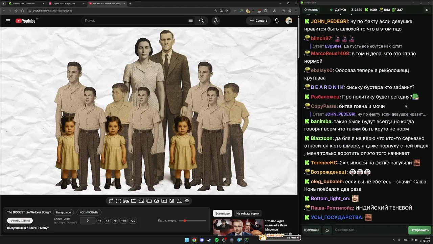
Task: Take a screenshot with the camera icon
Action: point(172,201)
